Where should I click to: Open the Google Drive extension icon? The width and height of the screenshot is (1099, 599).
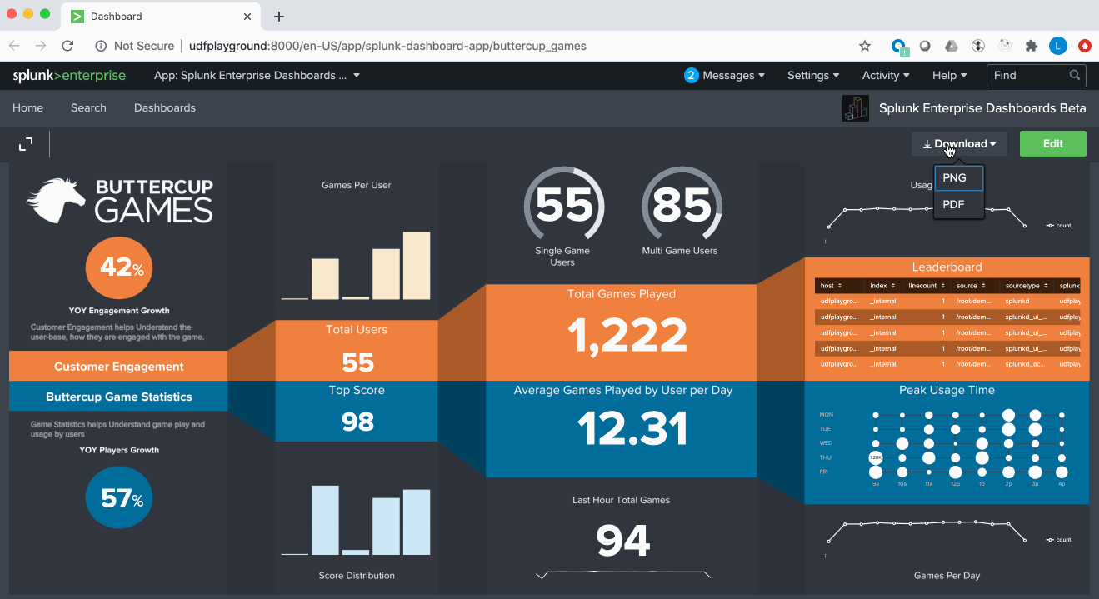[x=952, y=46]
